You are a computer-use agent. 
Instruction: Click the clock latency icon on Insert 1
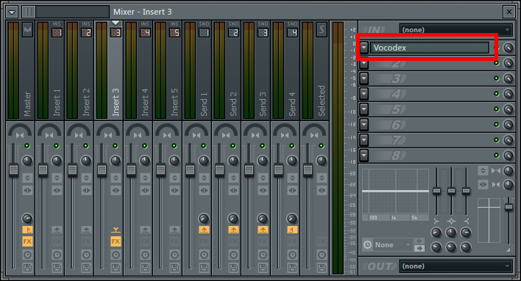click(x=57, y=255)
